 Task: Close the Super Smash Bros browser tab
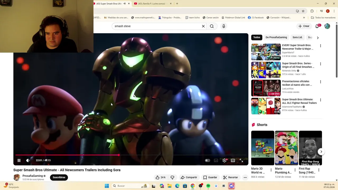pyautogui.click(x=129, y=4)
